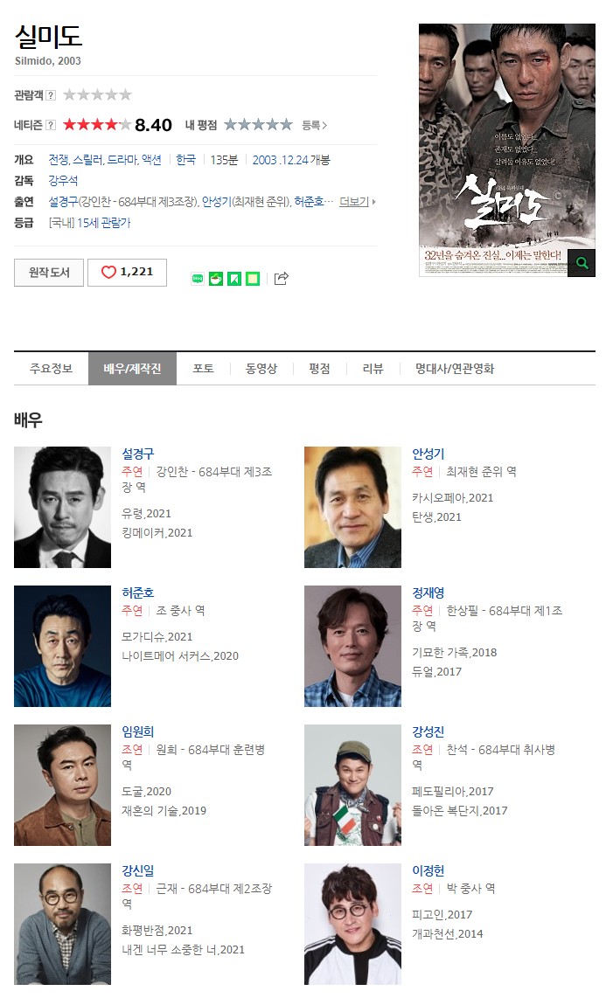Click the 원작 도서 button
The width and height of the screenshot is (613, 998).
tap(49, 273)
